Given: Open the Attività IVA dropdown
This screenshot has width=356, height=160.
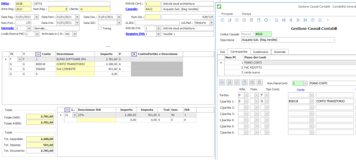Looking at the screenshot, I should (158, 28).
